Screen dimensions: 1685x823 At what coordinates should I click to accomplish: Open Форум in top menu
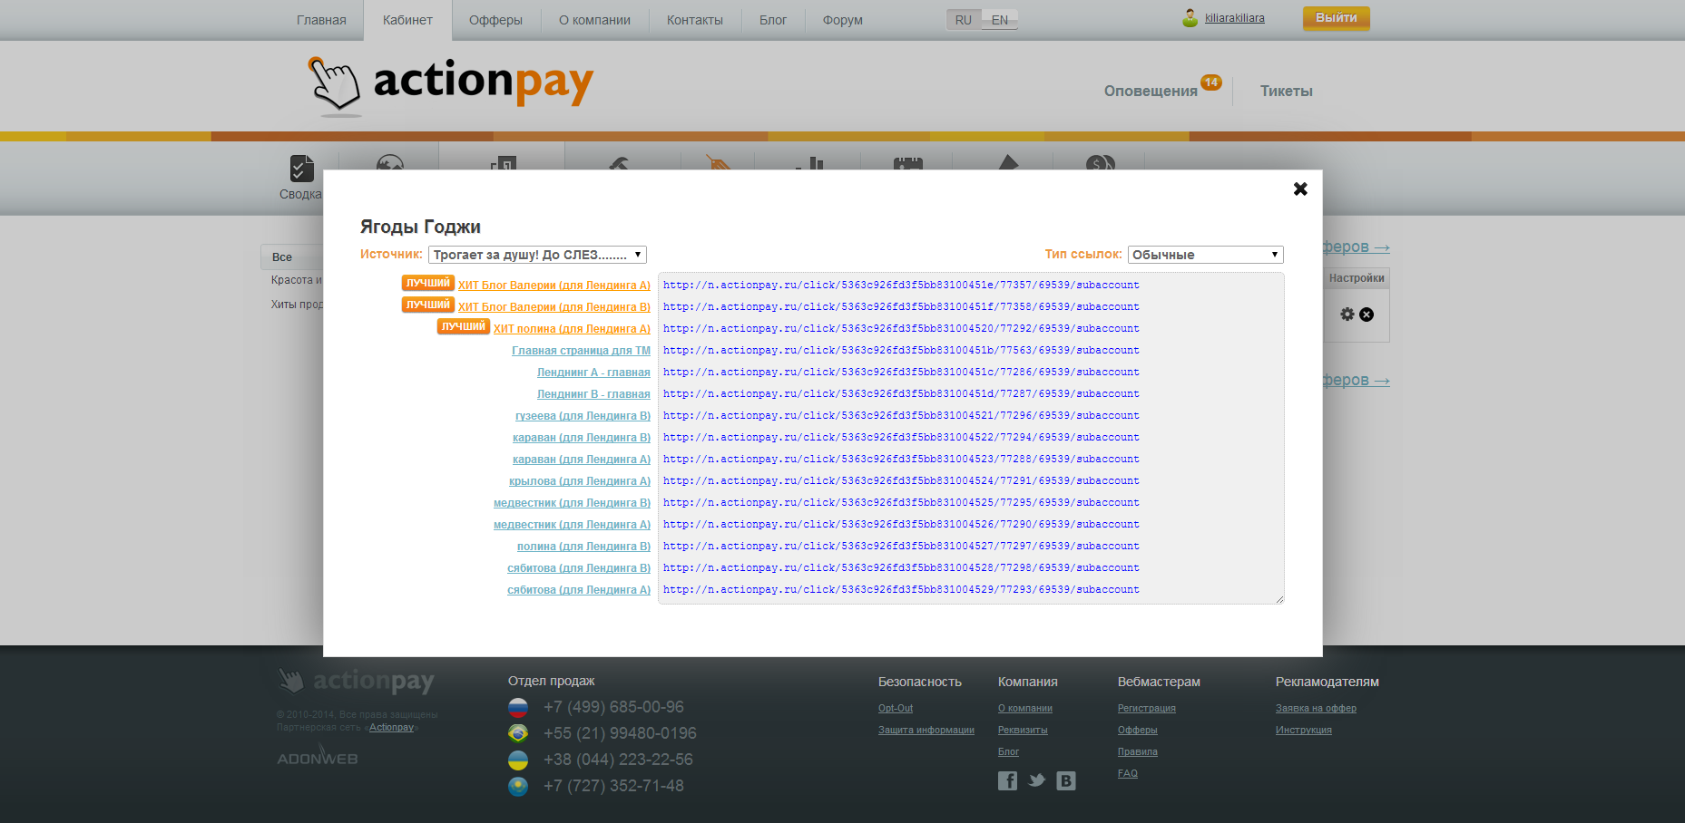[x=843, y=20]
